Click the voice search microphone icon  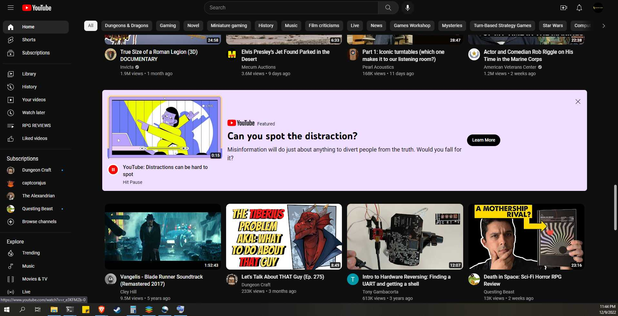[x=408, y=8]
